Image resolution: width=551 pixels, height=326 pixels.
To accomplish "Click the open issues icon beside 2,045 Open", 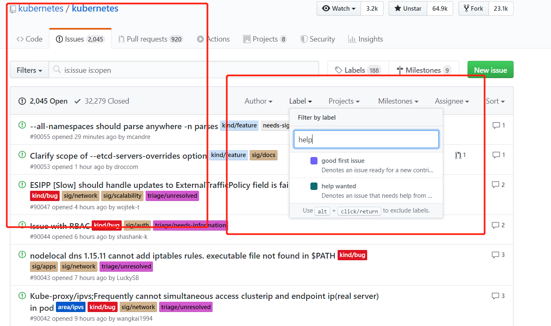I will pos(22,101).
